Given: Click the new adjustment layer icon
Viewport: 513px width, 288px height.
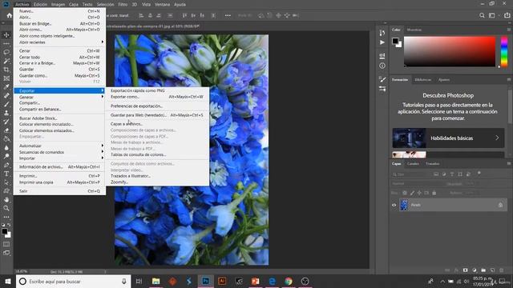Looking at the screenshot, I should (x=475, y=270).
